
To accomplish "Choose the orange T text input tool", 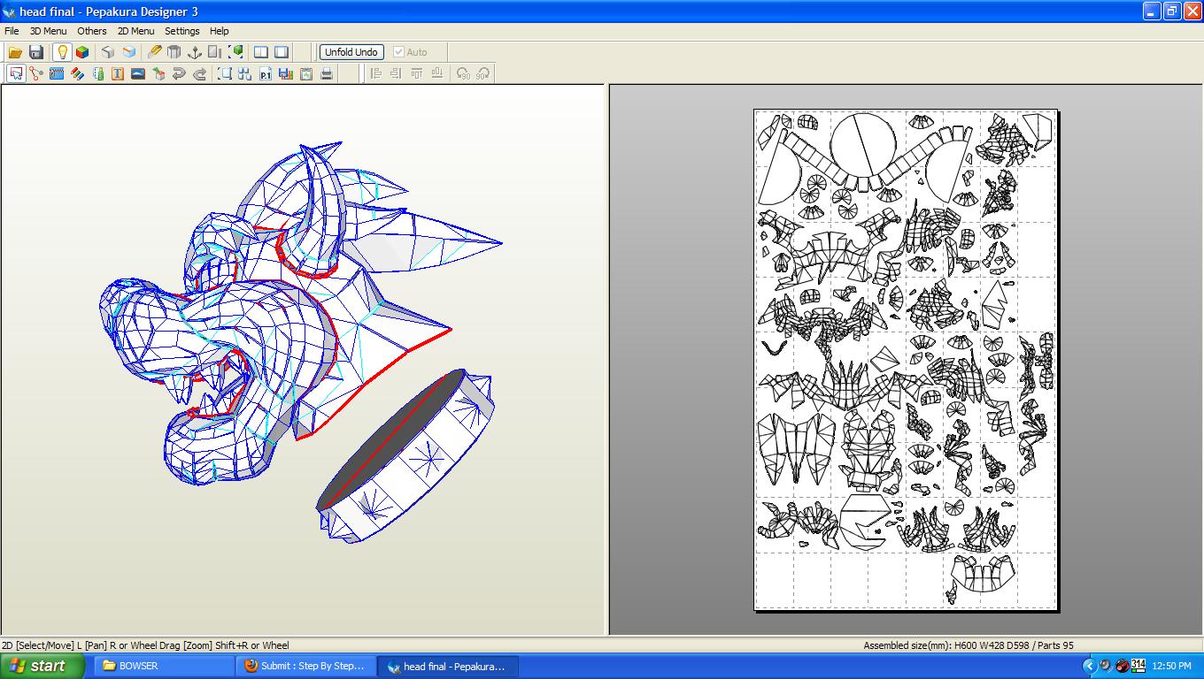I will point(118,73).
